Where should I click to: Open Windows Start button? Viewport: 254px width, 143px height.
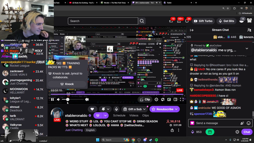pyautogui.click(x=98, y=140)
